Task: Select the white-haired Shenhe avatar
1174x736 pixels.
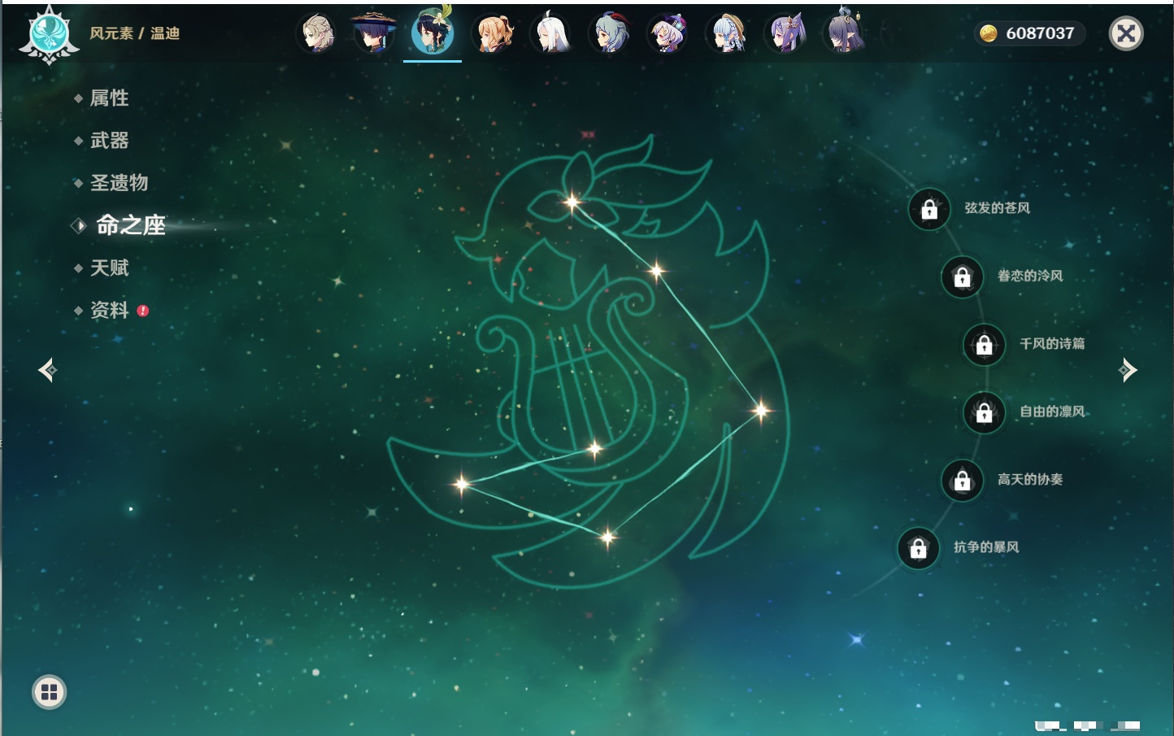Action: click(551, 34)
